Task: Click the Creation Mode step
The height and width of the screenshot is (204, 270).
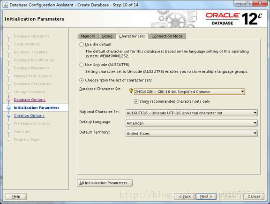Action: click(27, 44)
